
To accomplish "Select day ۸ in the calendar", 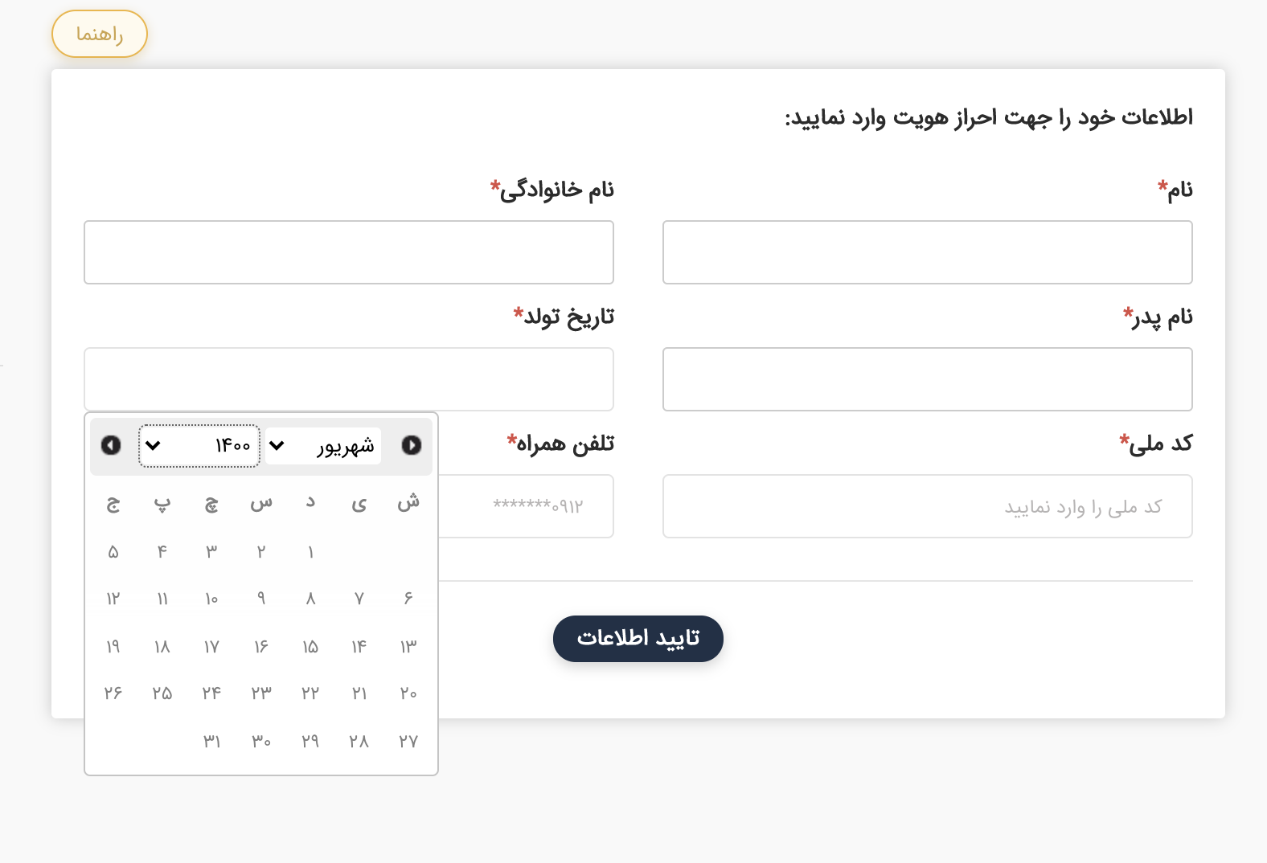I will tap(310, 599).
